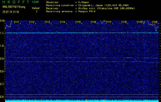Click the 2118 time marker
161x102 pixels.
click(124, 22)
